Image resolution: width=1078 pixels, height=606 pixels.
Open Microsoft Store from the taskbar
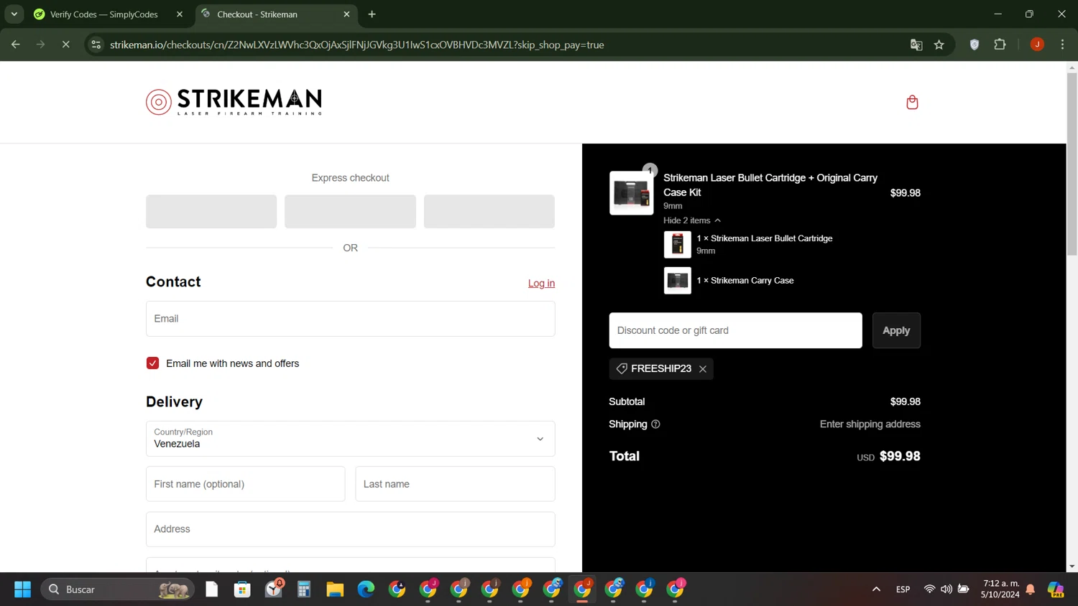[x=242, y=589]
